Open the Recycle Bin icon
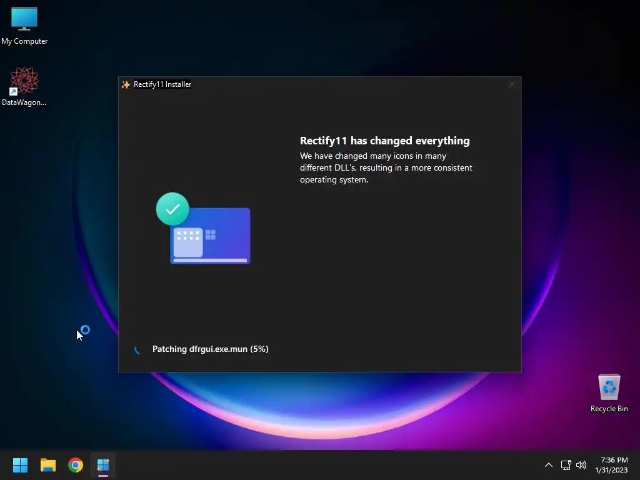Image resolution: width=640 pixels, height=480 pixels. click(x=609, y=392)
